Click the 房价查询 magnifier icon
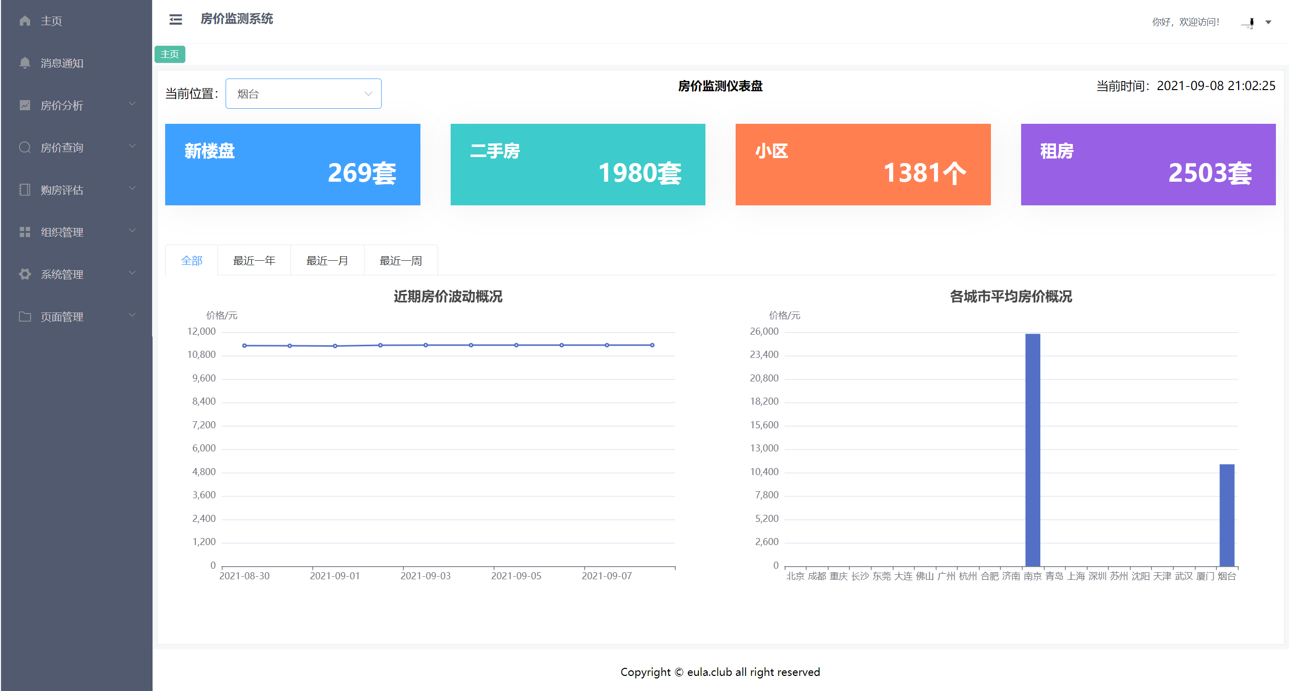 tap(25, 147)
